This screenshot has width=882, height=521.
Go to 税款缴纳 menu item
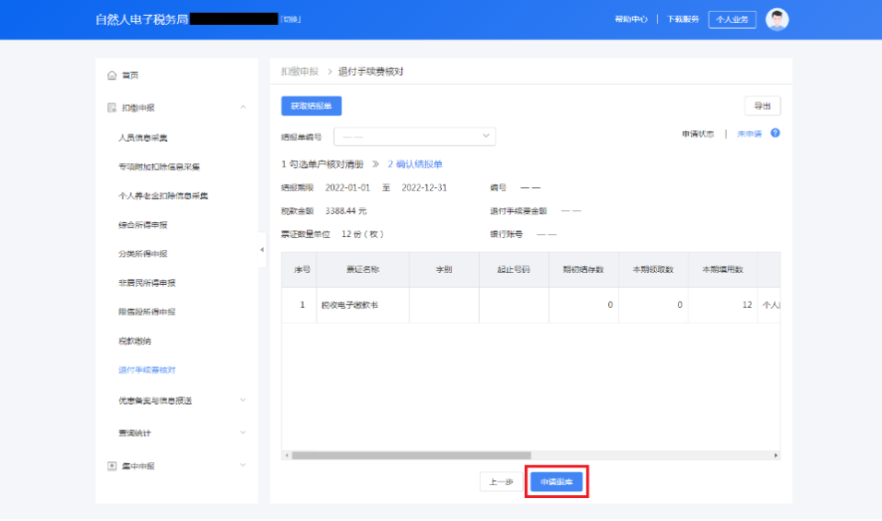pyautogui.click(x=135, y=341)
